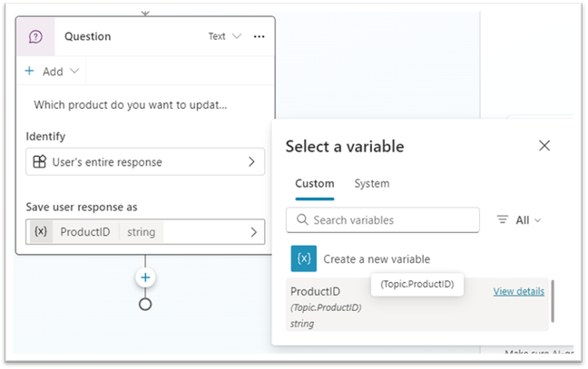Image resolution: width=588 pixels, height=369 pixels.
Task: Click the filter lines icon beside All
Action: (503, 219)
